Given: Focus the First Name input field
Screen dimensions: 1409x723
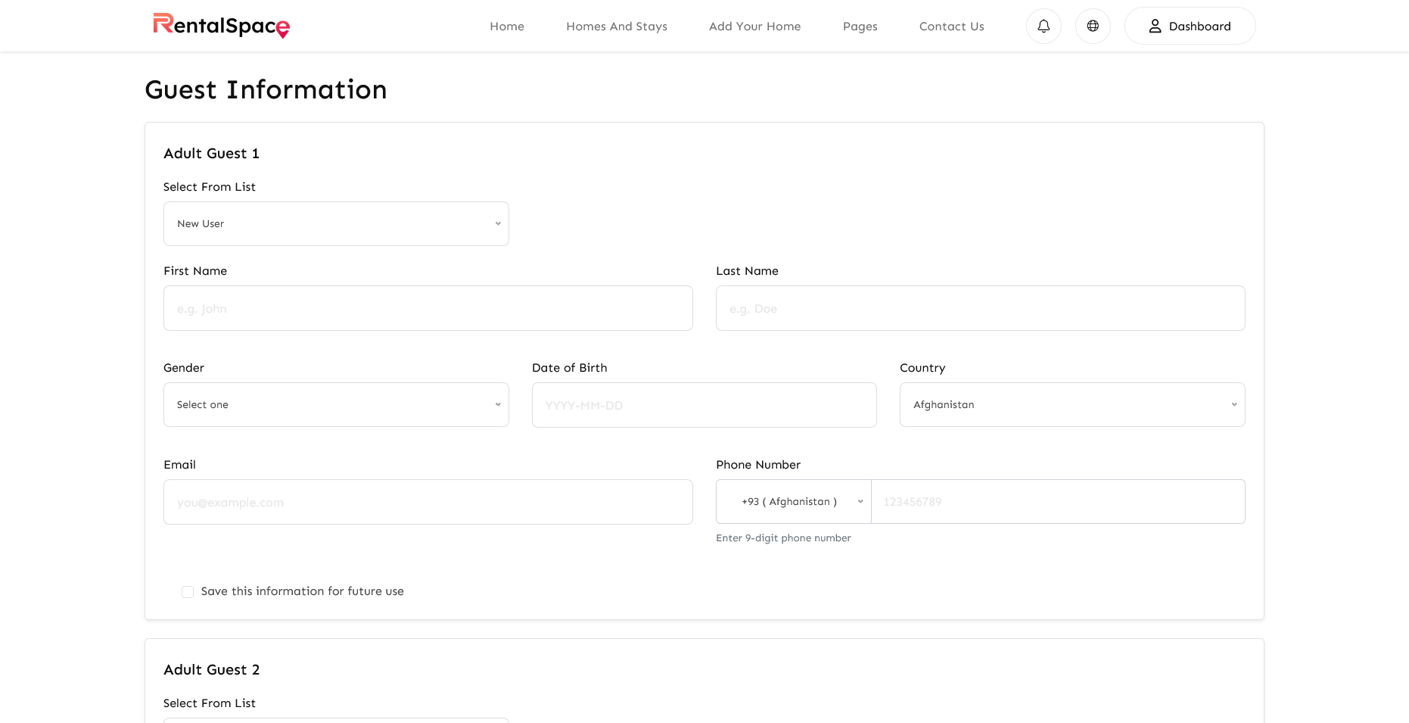Looking at the screenshot, I should click(x=428, y=308).
